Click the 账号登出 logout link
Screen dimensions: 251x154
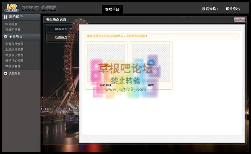click(x=233, y=9)
